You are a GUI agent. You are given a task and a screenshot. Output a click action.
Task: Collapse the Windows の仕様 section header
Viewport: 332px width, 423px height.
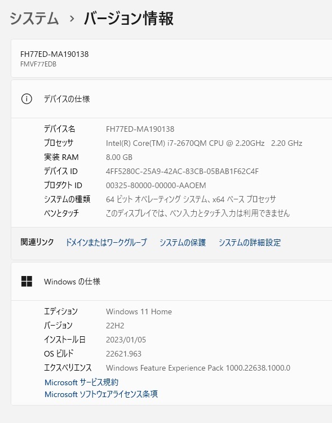(x=171, y=282)
